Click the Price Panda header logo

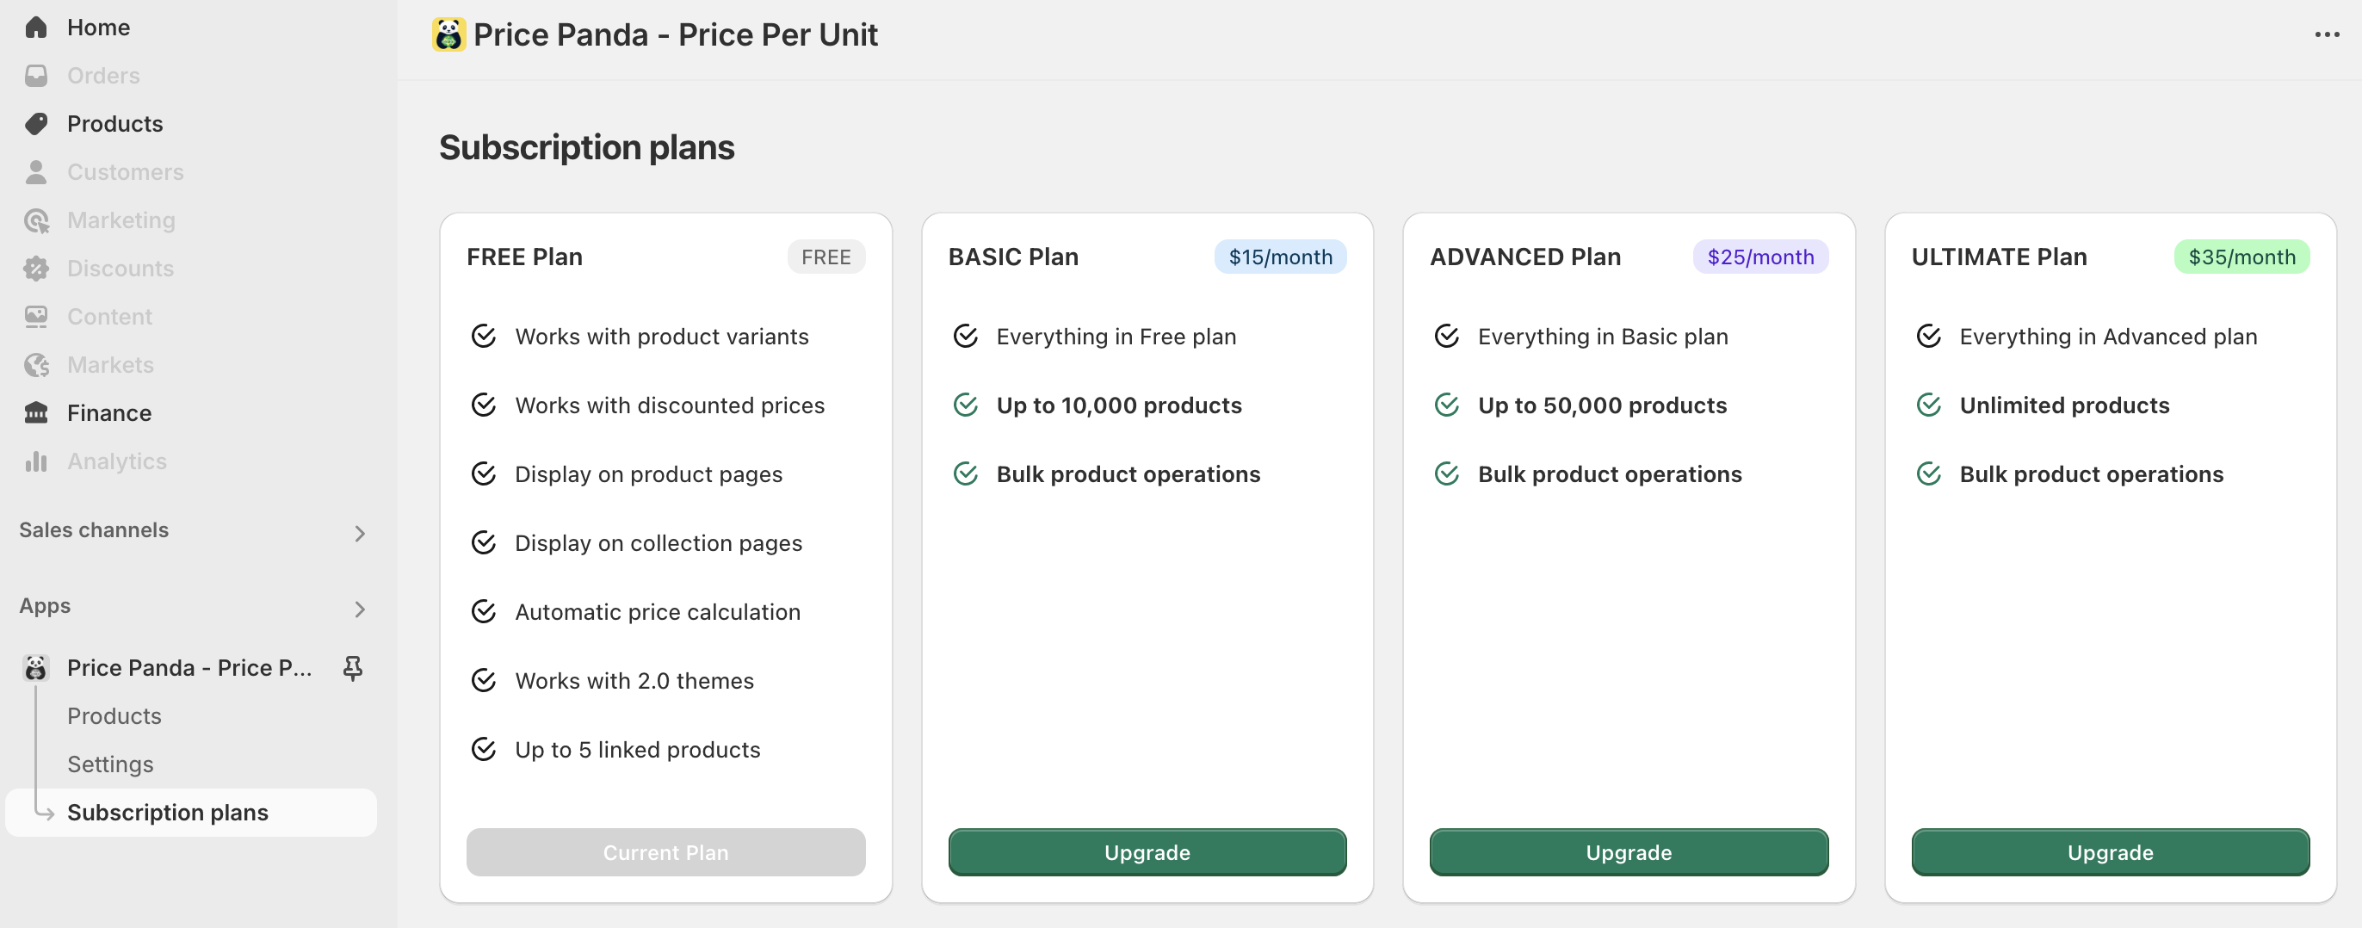[448, 34]
